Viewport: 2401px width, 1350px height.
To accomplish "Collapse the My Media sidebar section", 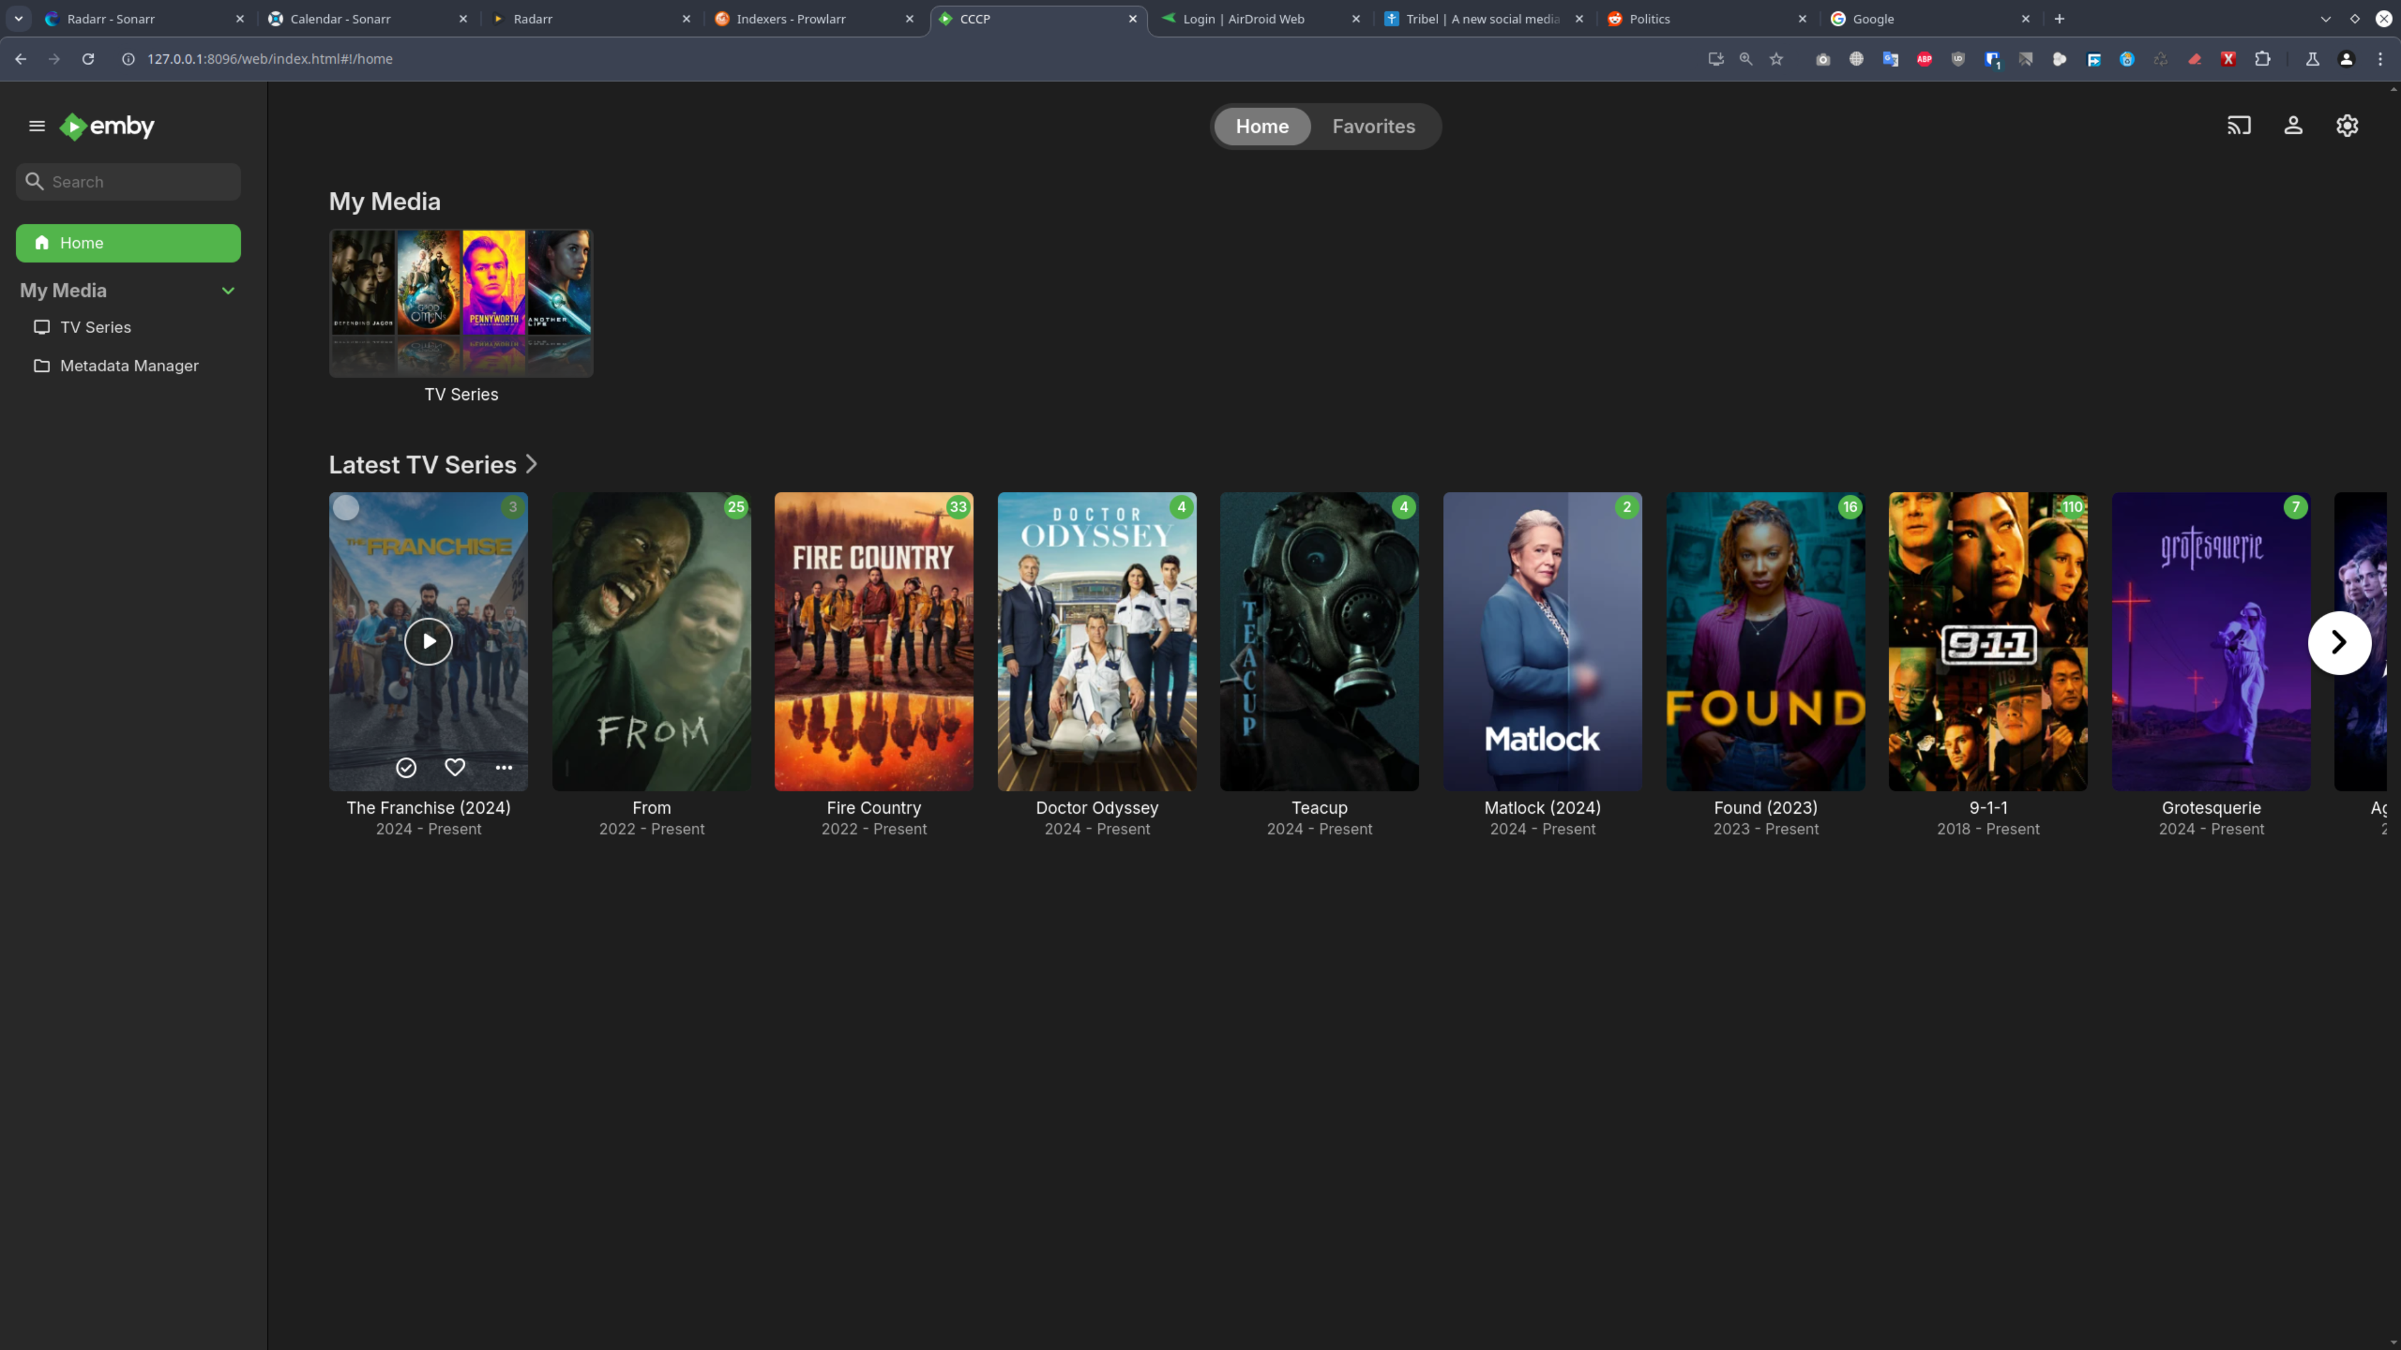I will click(x=228, y=291).
